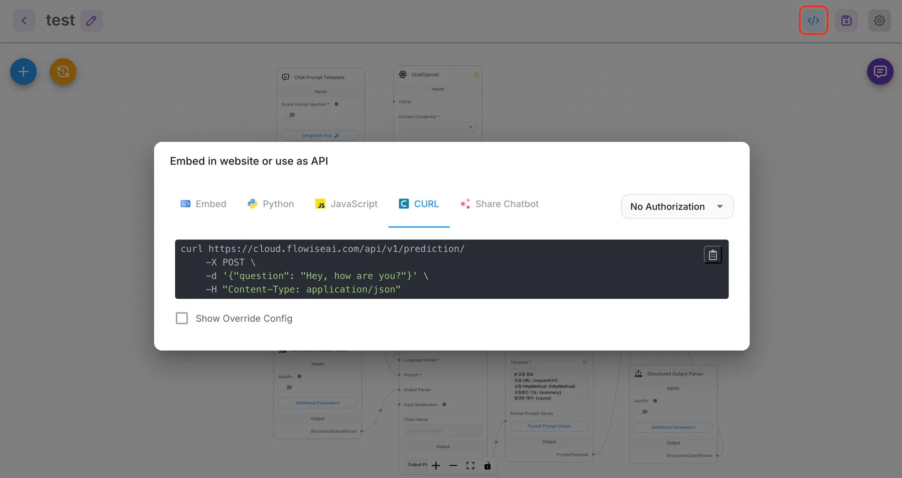
Task: Toggle Guard Prompt Injection switch
Action: click(290, 115)
